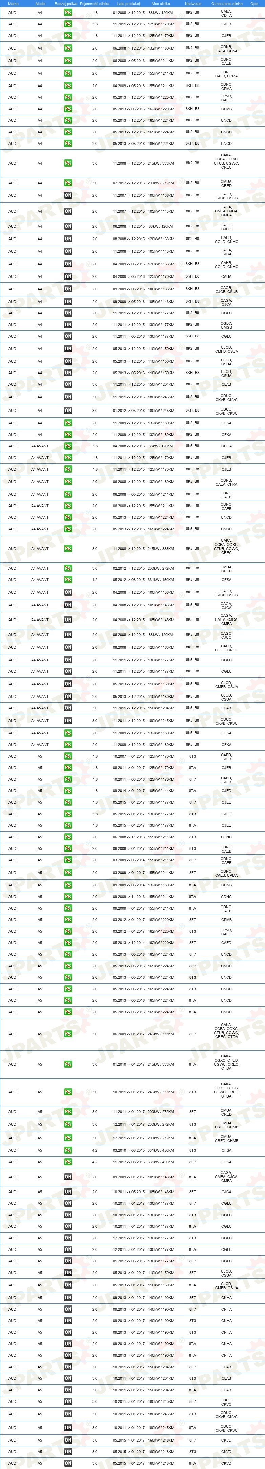Click diesel ON icon in A4 AVANT CLAB row
Viewport: 265px width, 1469px height.
coord(68,708)
